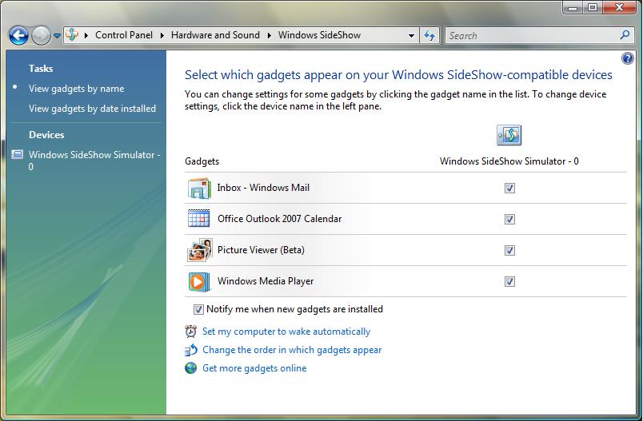Click the SideShow Simulator device icon above column
Viewport: 643px width, 421px height.
[x=509, y=135]
